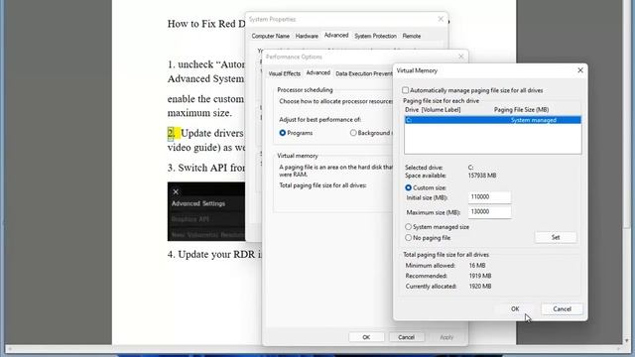Enable automatically manage paging file size checkbox

point(406,90)
